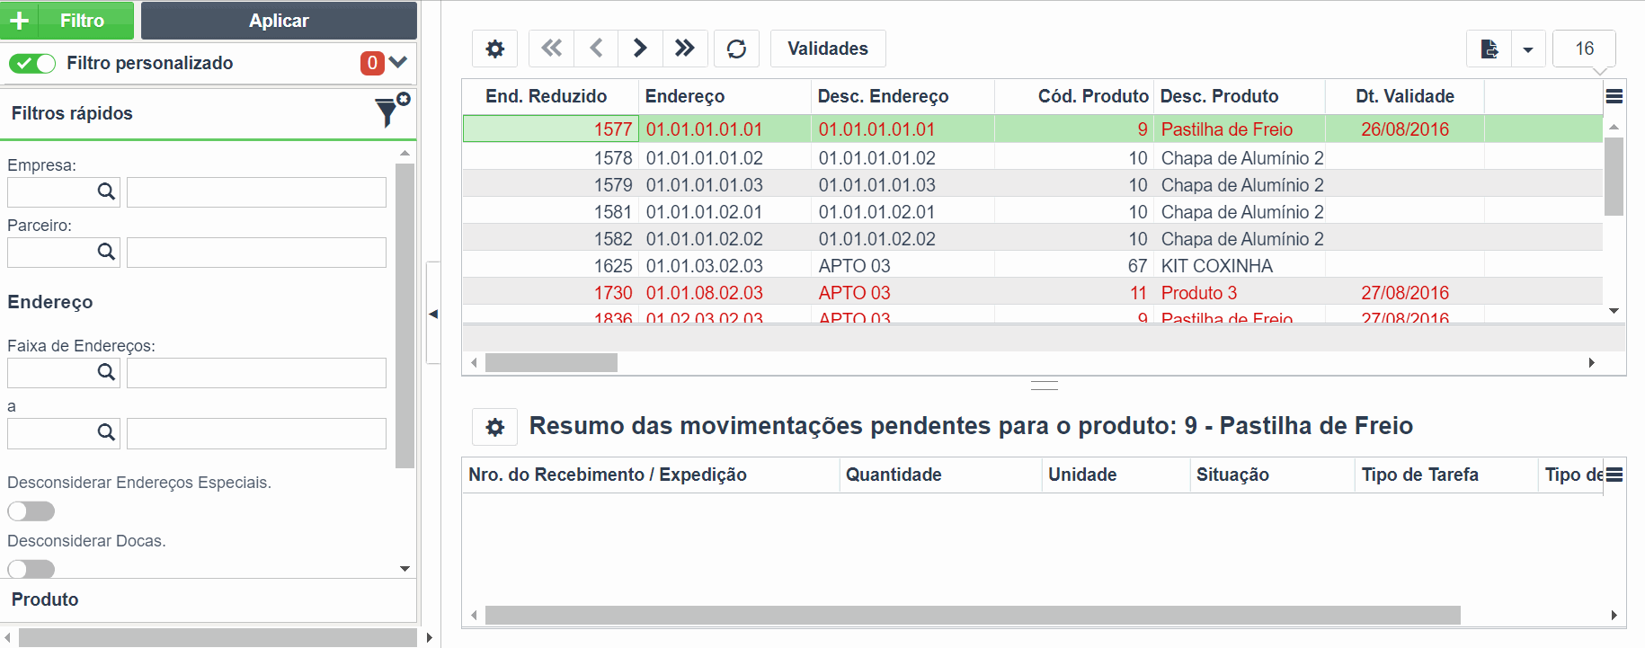Select row with End. Reduzido 1582
Screen dimensions: 1645x648
1032,238
